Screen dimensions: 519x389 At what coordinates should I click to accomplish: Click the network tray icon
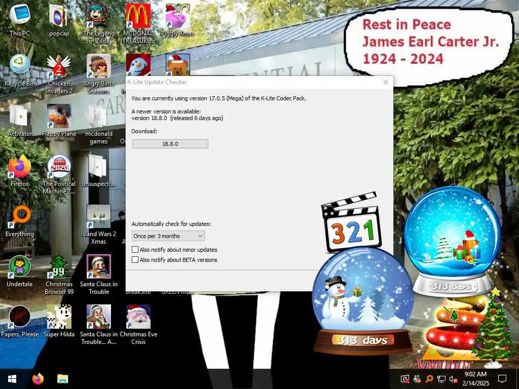[x=441, y=379]
